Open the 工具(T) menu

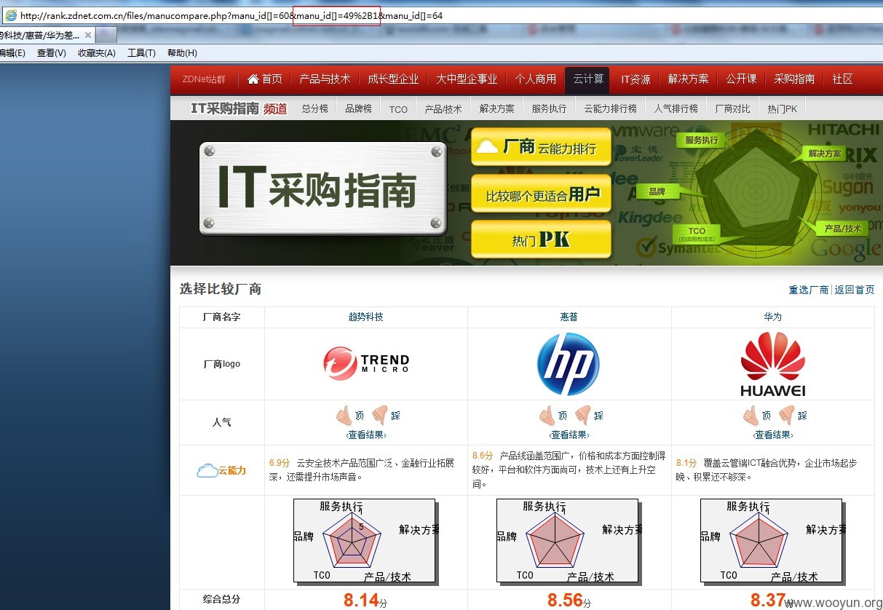point(141,53)
